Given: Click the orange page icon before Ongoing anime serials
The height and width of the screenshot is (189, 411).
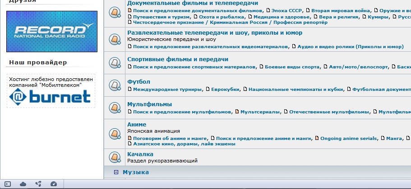Looking at the screenshot, I should 317,138.
